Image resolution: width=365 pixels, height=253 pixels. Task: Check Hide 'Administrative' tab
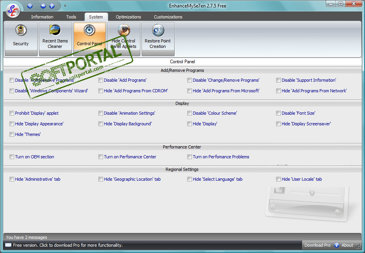click(x=12, y=179)
